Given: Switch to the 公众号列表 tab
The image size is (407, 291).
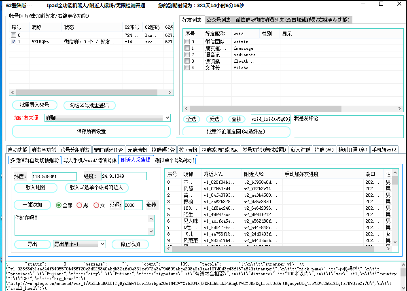Looking at the screenshot, I should pyautogui.click(x=218, y=20).
